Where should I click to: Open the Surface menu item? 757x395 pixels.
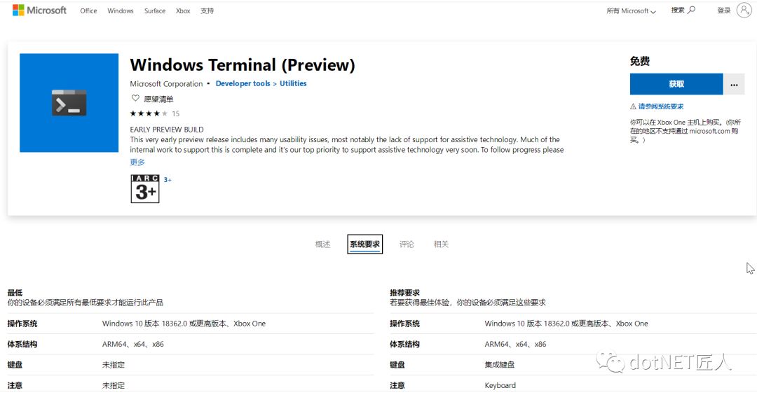154,11
